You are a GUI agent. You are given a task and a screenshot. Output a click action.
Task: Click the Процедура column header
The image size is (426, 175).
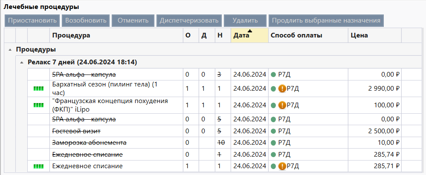point(71,35)
